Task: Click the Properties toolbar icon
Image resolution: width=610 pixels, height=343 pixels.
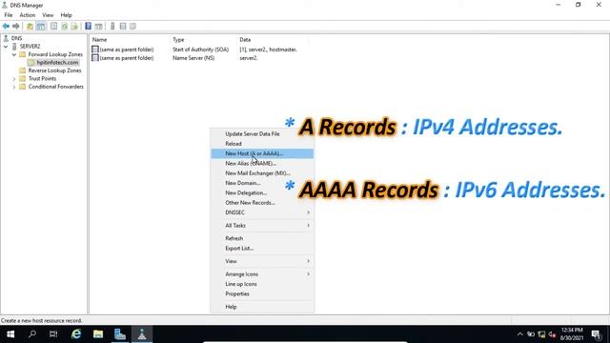Action: 53,26
